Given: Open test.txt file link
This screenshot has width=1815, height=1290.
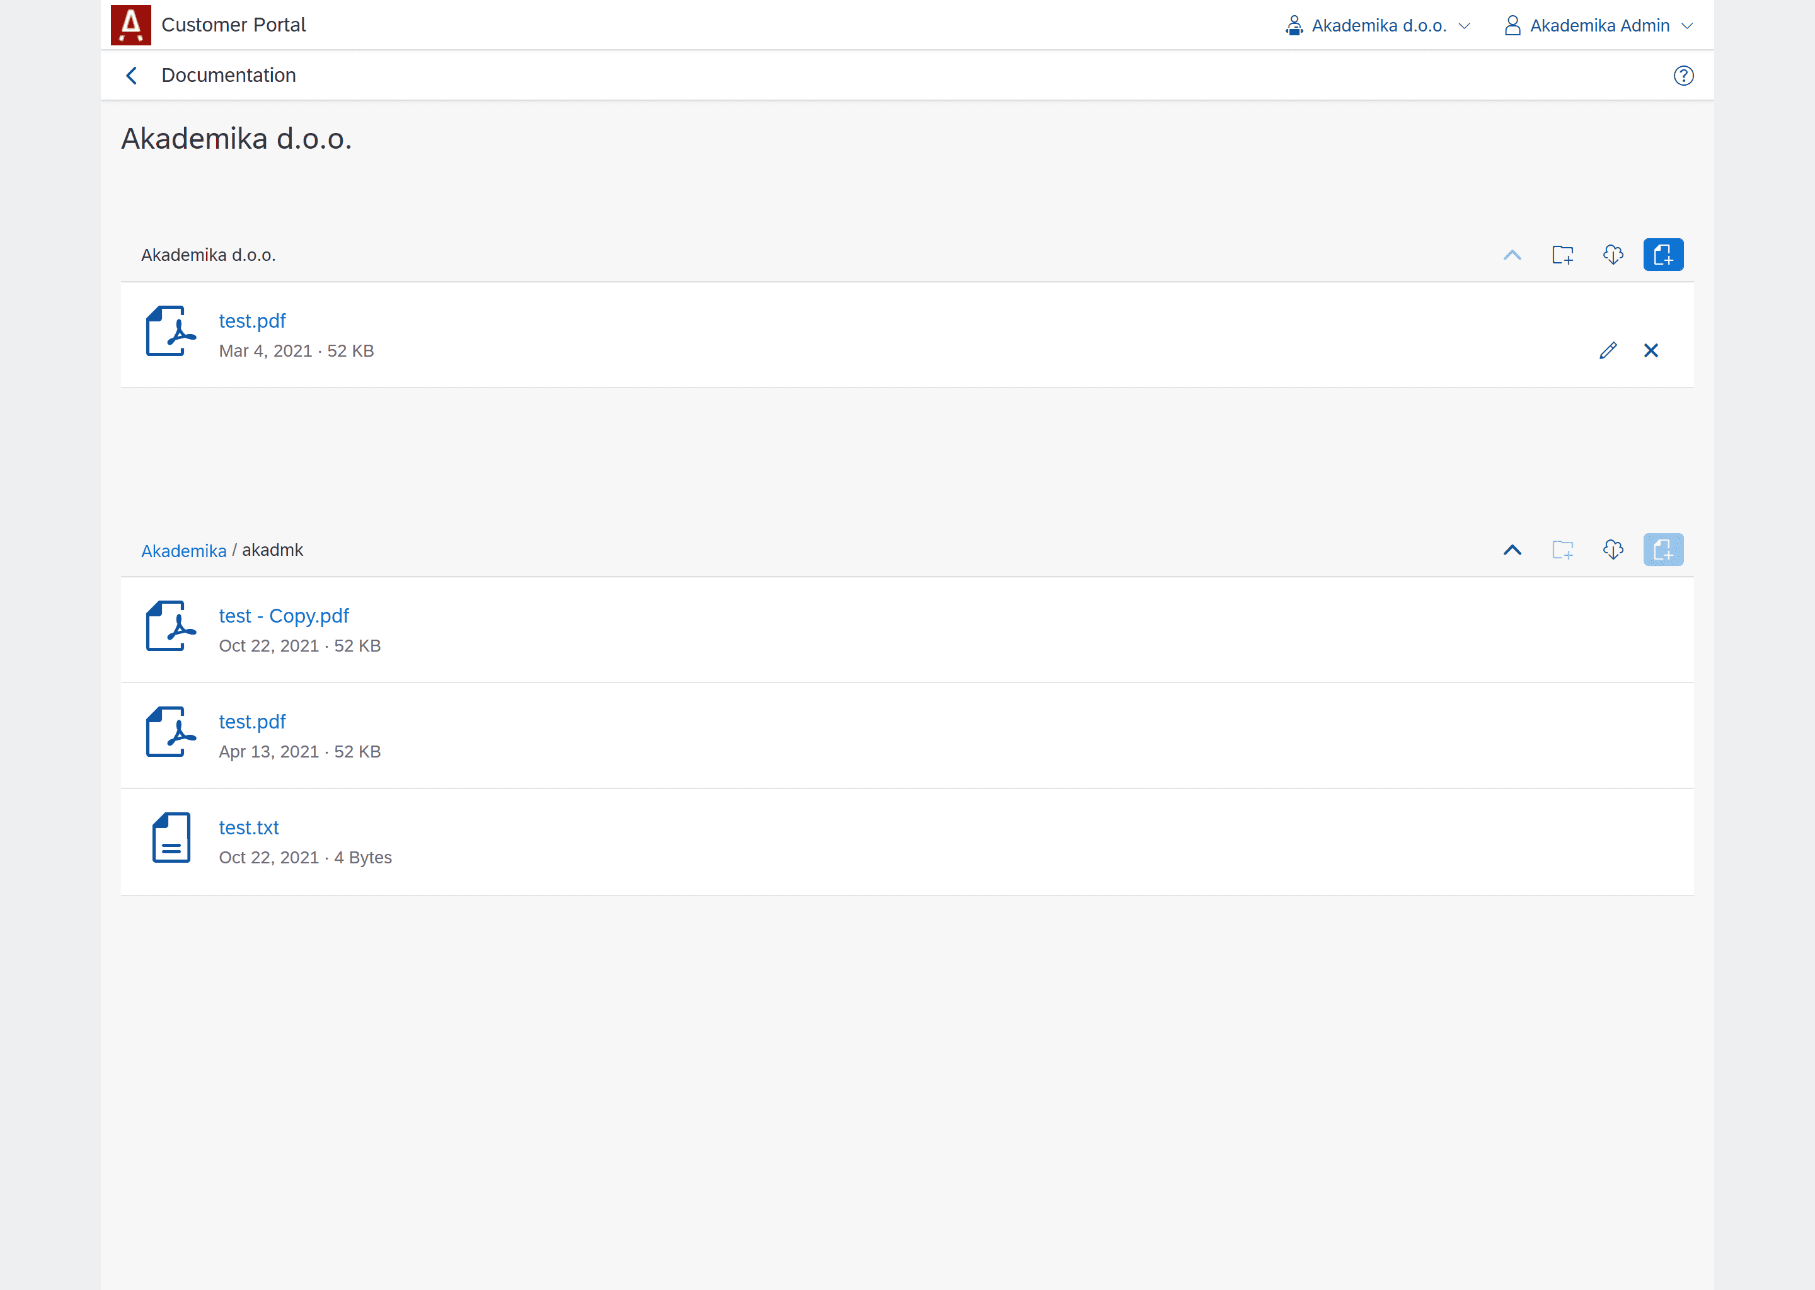Looking at the screenshot, I should click(x=249, y=827).
